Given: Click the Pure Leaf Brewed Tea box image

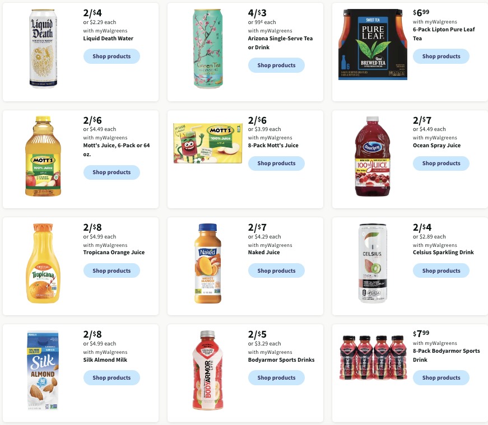Looking at the screenshot, I should click(x=373, y=44).
